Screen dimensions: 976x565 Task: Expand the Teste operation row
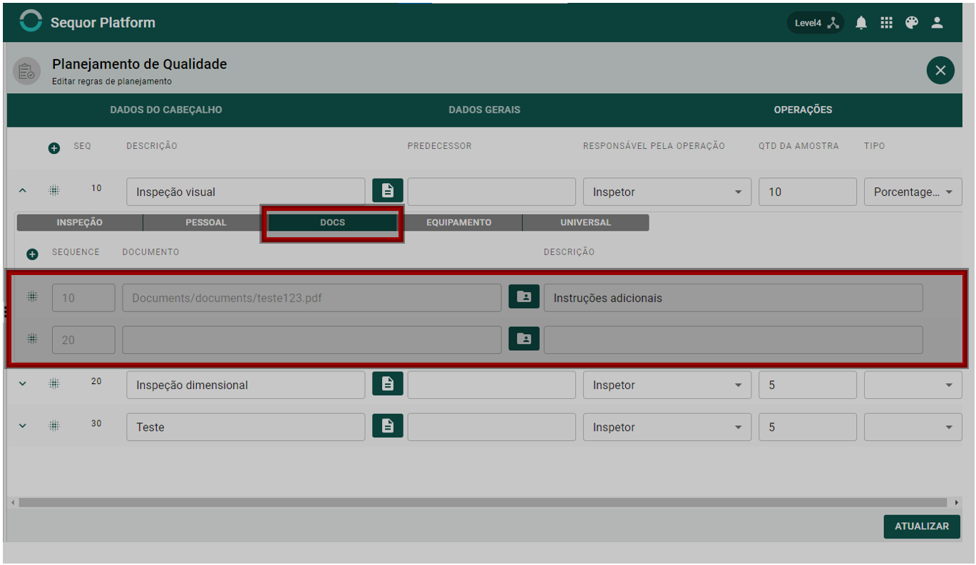pos(22,425)
